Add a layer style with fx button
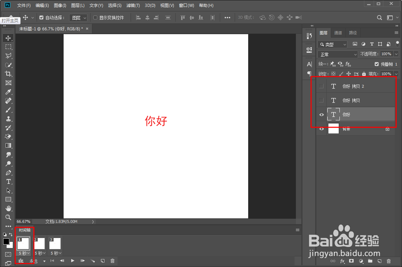The image size is (402, 267). pos(342,261)
